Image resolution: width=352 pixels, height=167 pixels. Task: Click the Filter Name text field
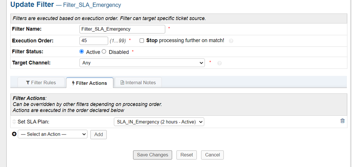[x=122, y=29]
